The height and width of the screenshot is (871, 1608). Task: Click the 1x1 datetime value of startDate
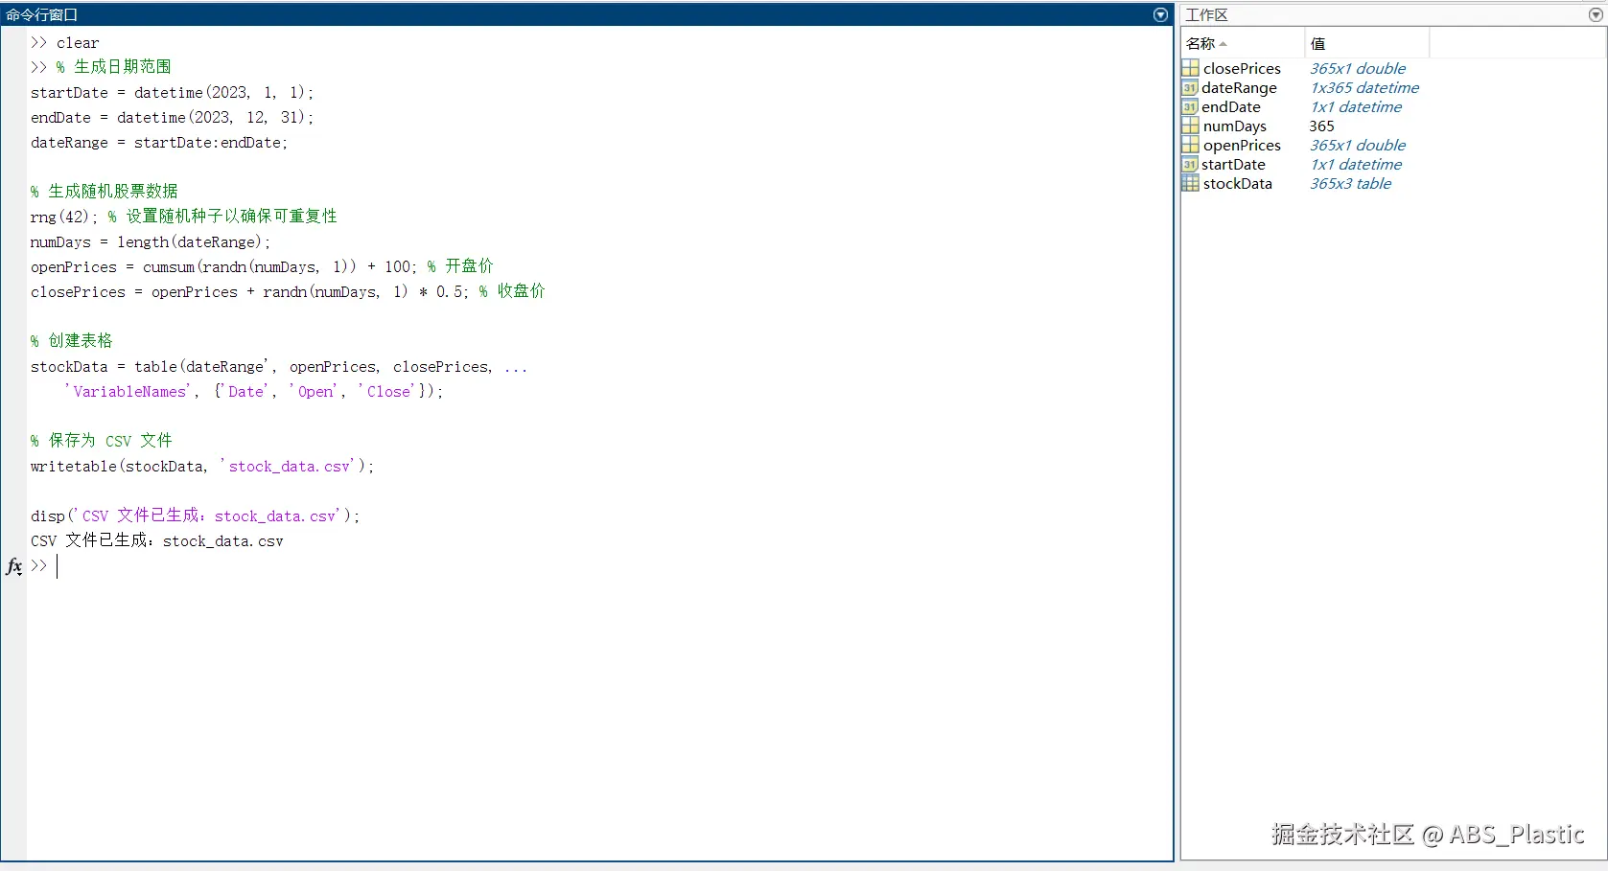(1356, 164)
